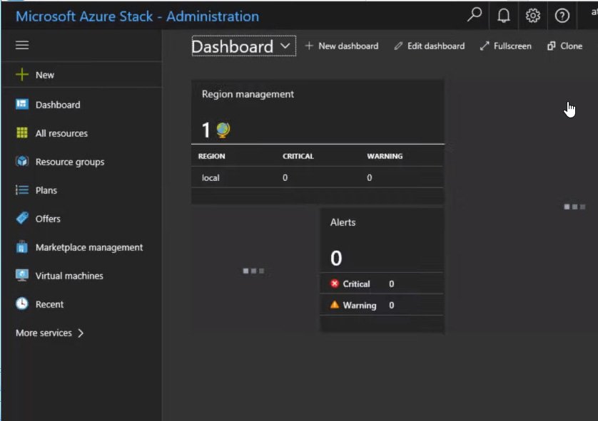
Task: Click Edit dashboard to enable editing
Action: click(x=429, y=46)
